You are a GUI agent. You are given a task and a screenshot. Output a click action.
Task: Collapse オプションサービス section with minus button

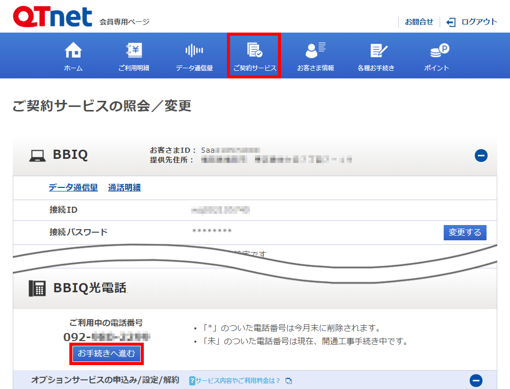click(476, 380)
